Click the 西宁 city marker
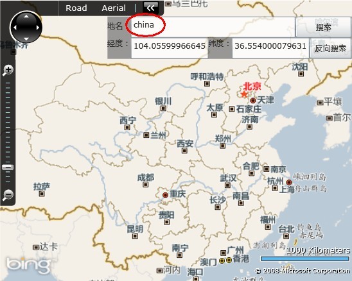Viewport: 352px width, 281px height. click(x=127, y=128)
